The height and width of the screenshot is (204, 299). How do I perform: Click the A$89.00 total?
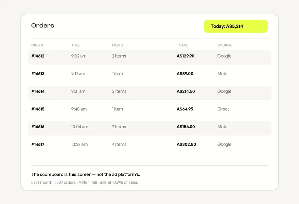coord(185,74)
